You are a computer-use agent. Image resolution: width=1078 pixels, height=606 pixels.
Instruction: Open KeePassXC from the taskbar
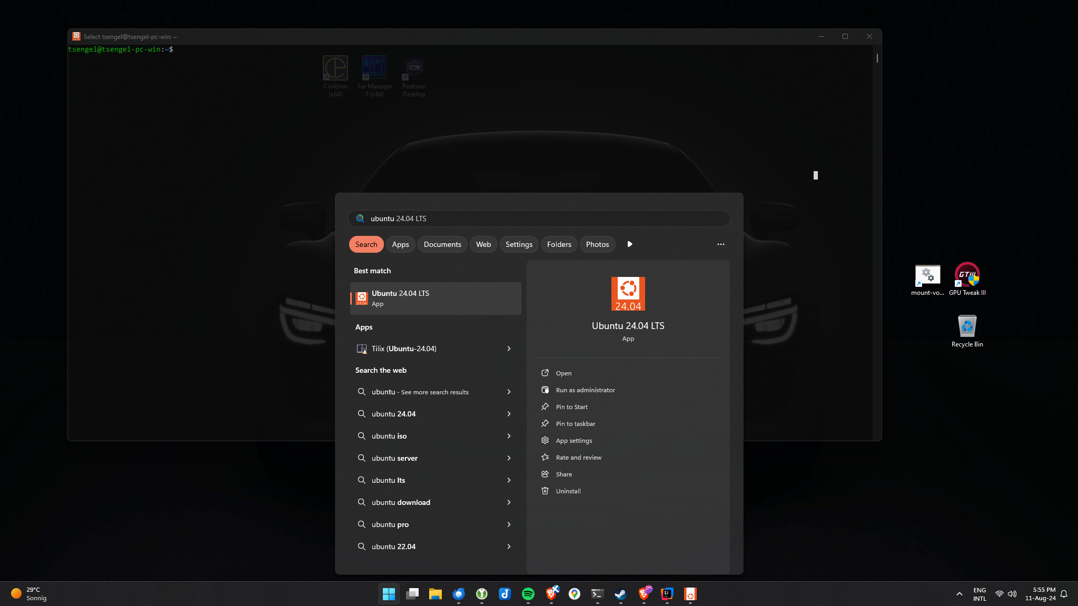(x=481, y=594)
